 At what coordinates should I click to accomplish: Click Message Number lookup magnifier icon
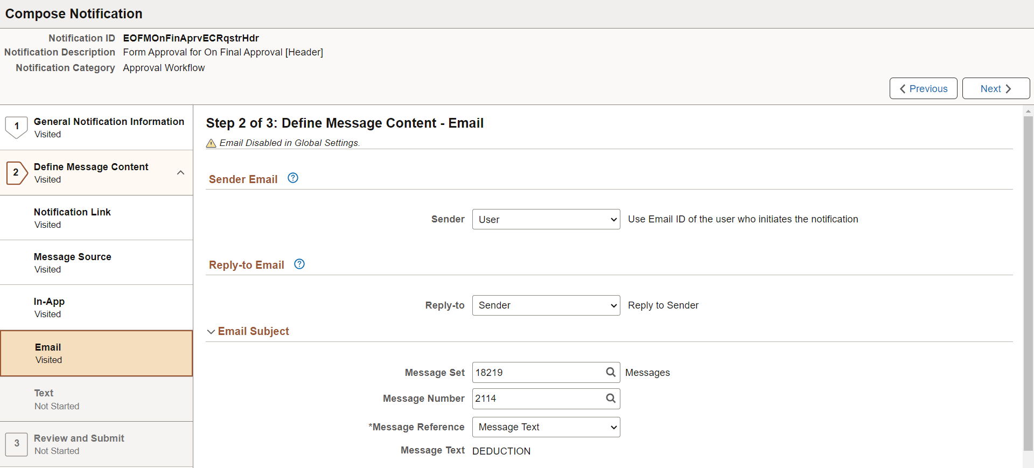611,399
